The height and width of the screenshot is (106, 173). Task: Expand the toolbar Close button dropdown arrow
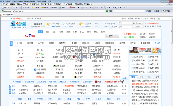click(x=113, y=8)
